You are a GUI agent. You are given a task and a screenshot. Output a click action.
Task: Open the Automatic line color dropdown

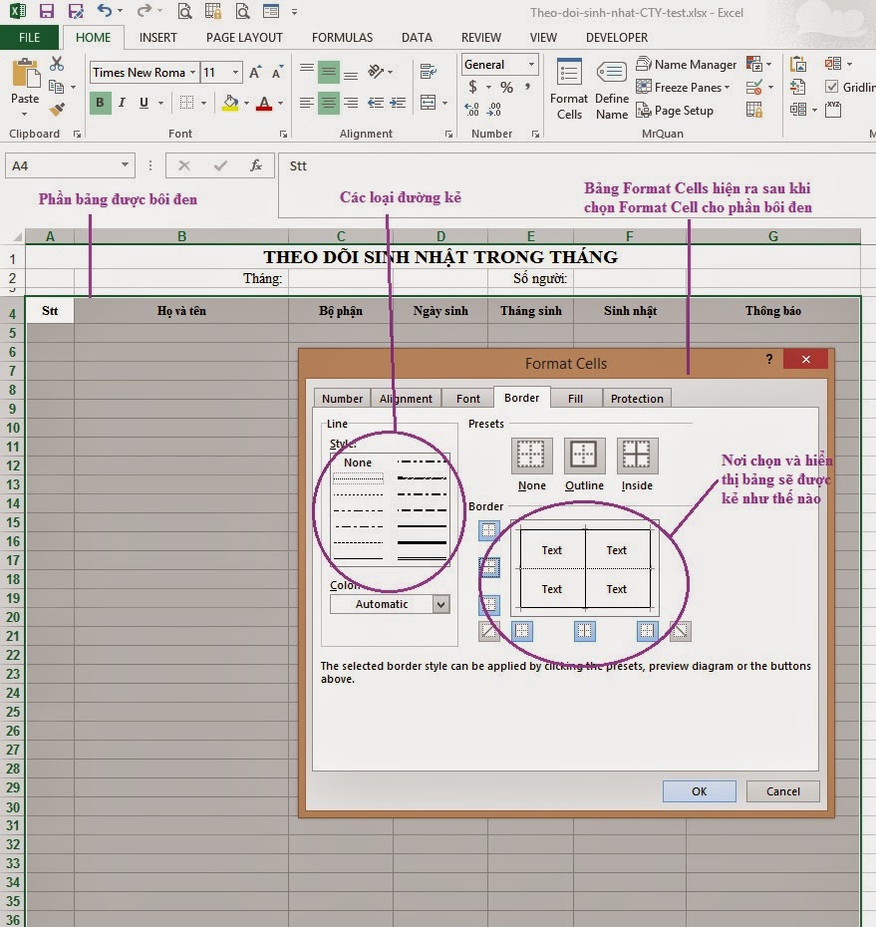click(x=440, y=604)
